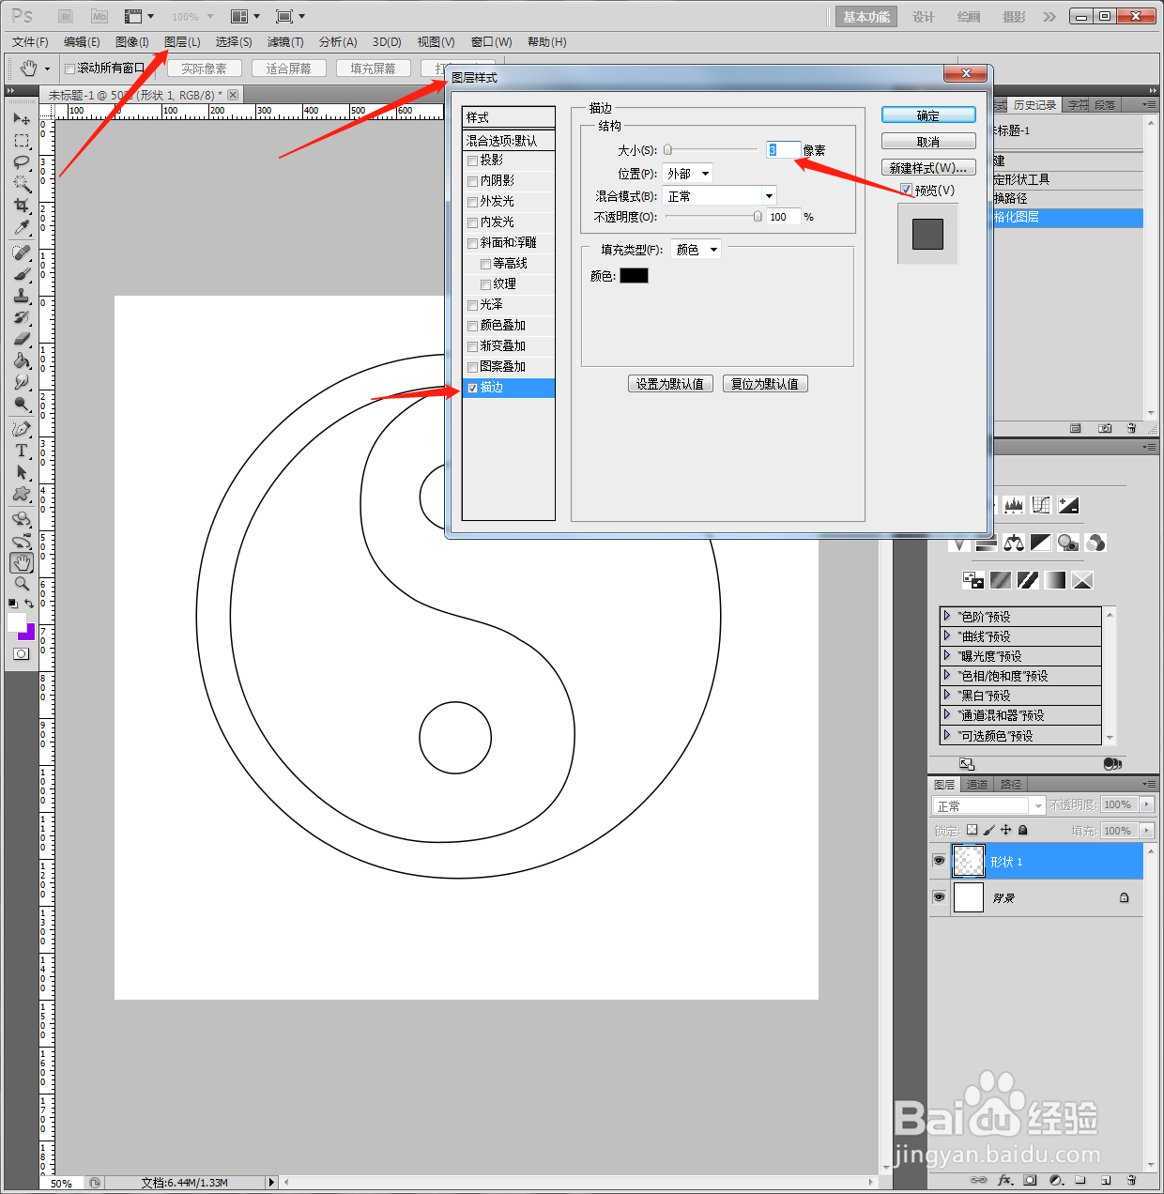Enable the 内阴影 (Inner Shadow) checkbox

(472, 181)
